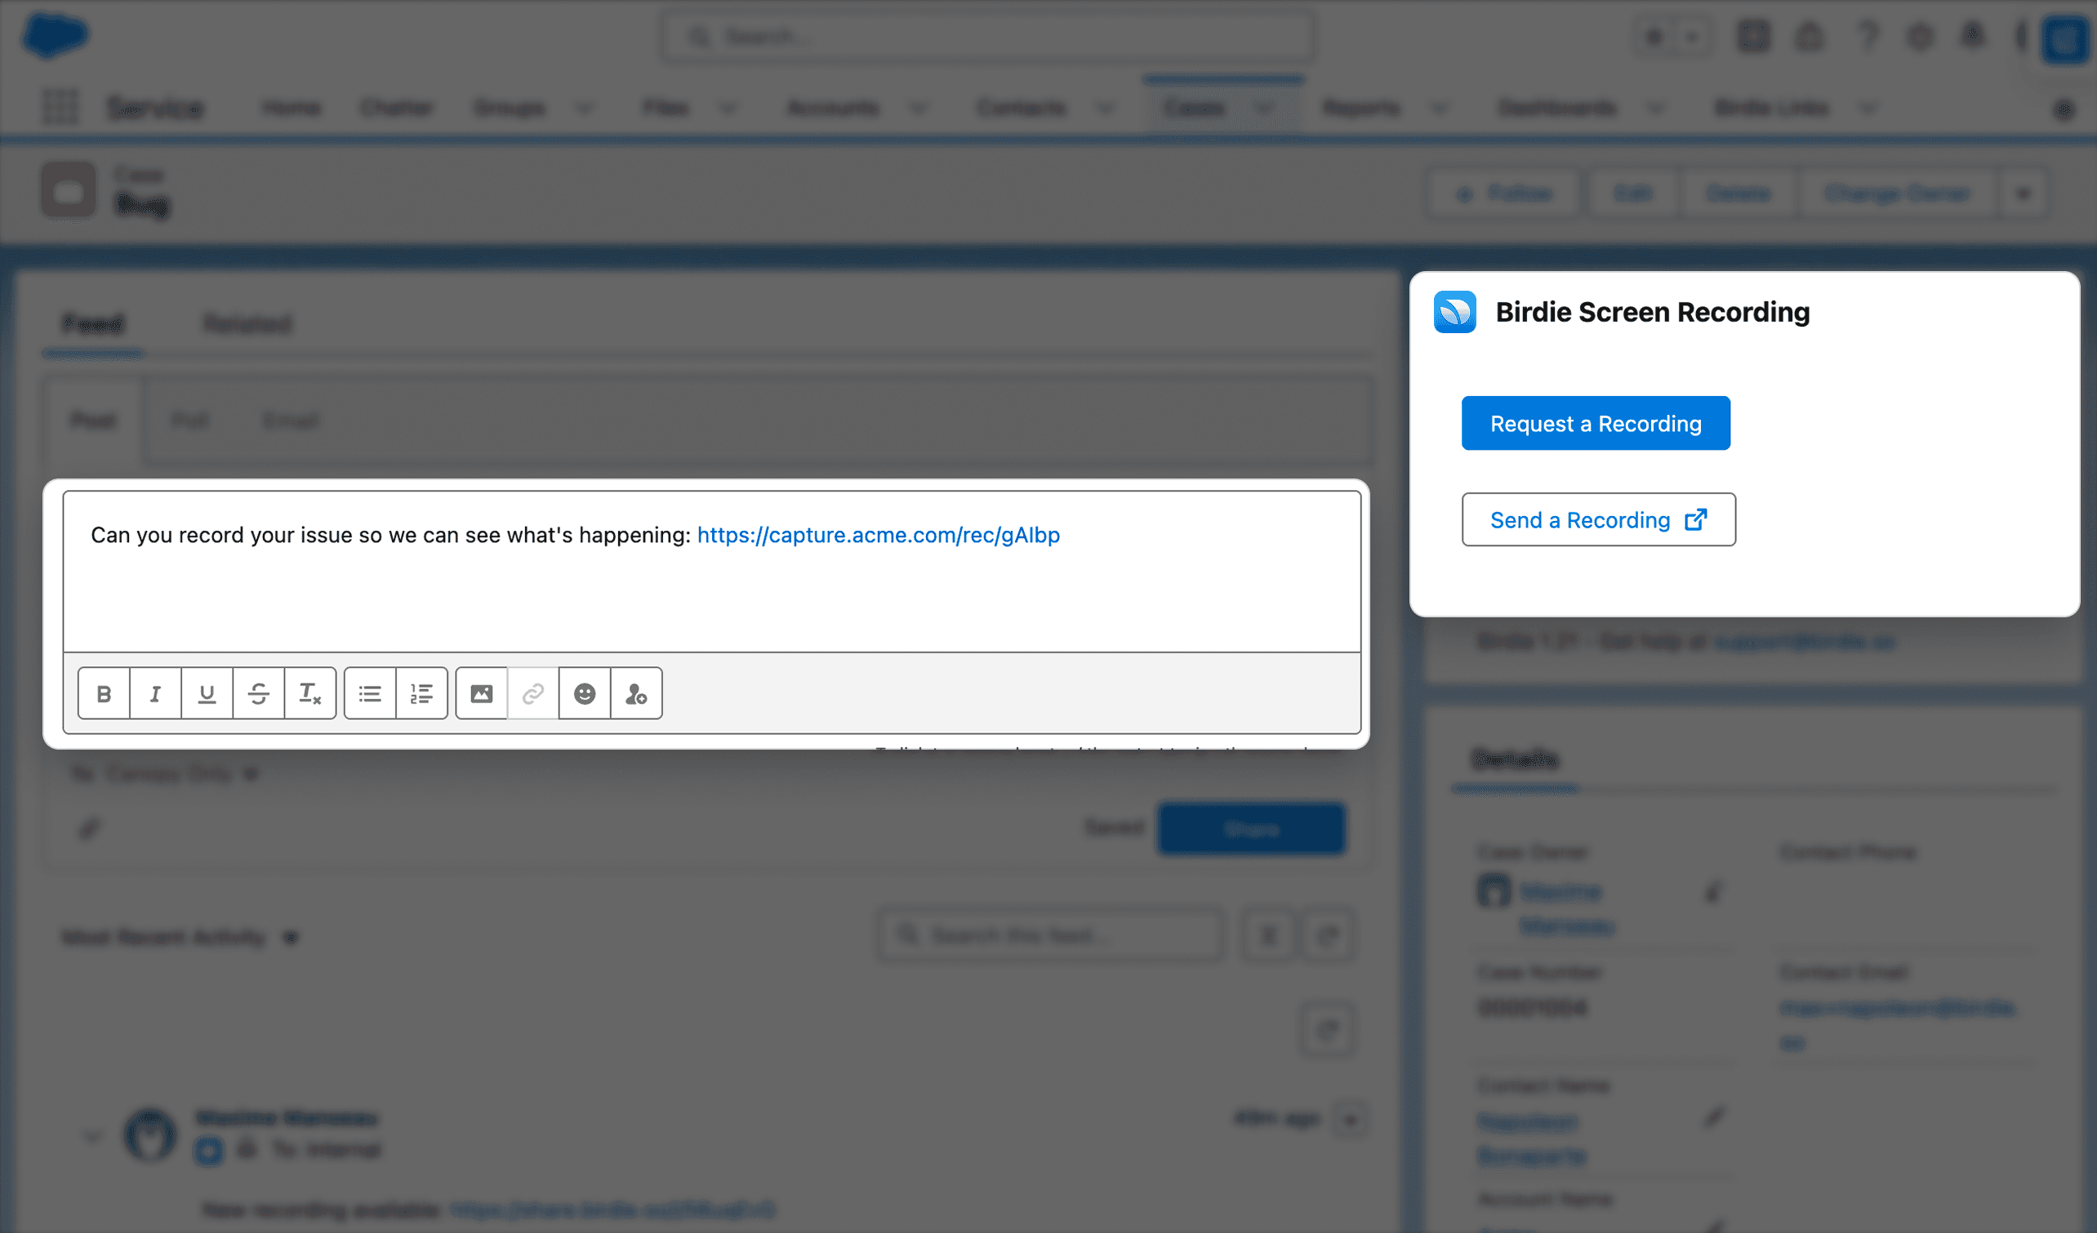The image size is (2097, 1233).
Task: Open the support email link under Birdie panel
Action: [1804, 642]
